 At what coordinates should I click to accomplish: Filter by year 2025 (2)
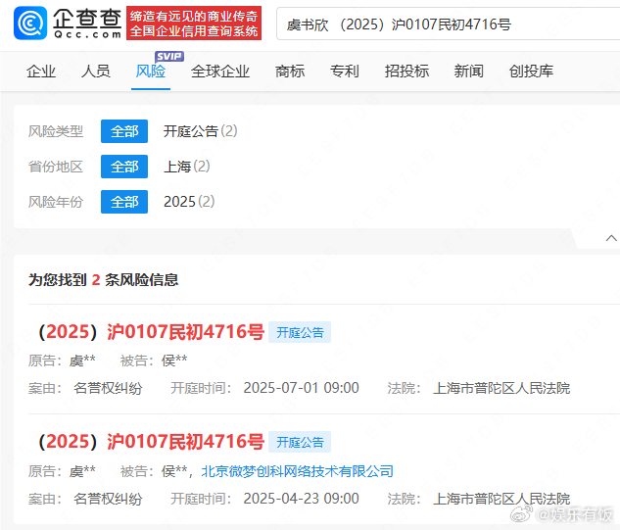tap(189, 202)
